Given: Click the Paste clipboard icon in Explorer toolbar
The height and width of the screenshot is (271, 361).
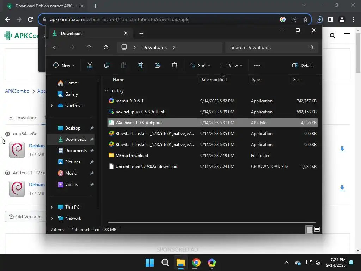Looking at the screenshot, I should click(124, 65).
